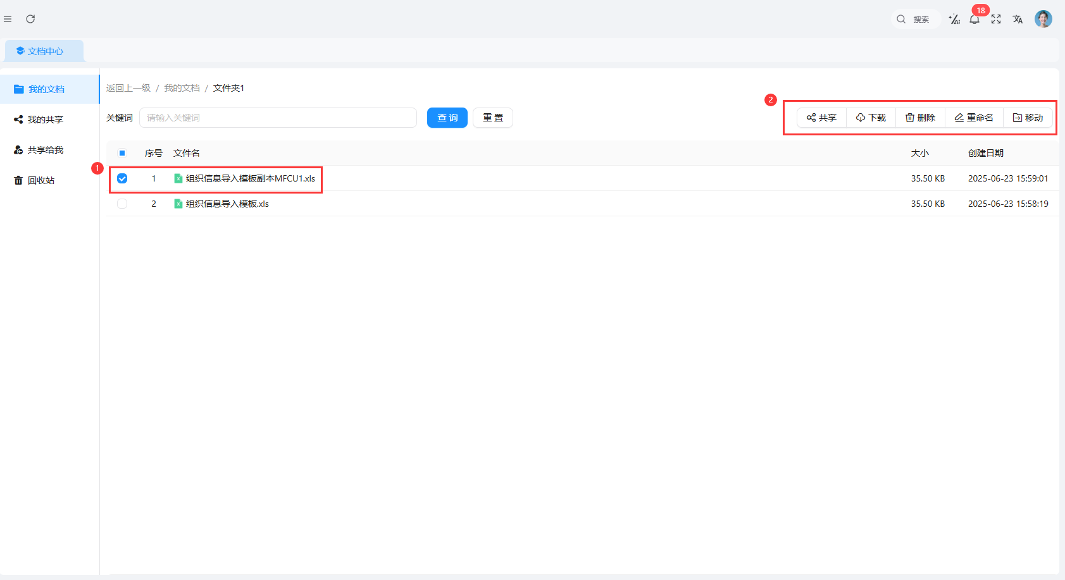Screen dimensions: 1065x580
Task: Open the language translation icon
Action: (1018, 19)
